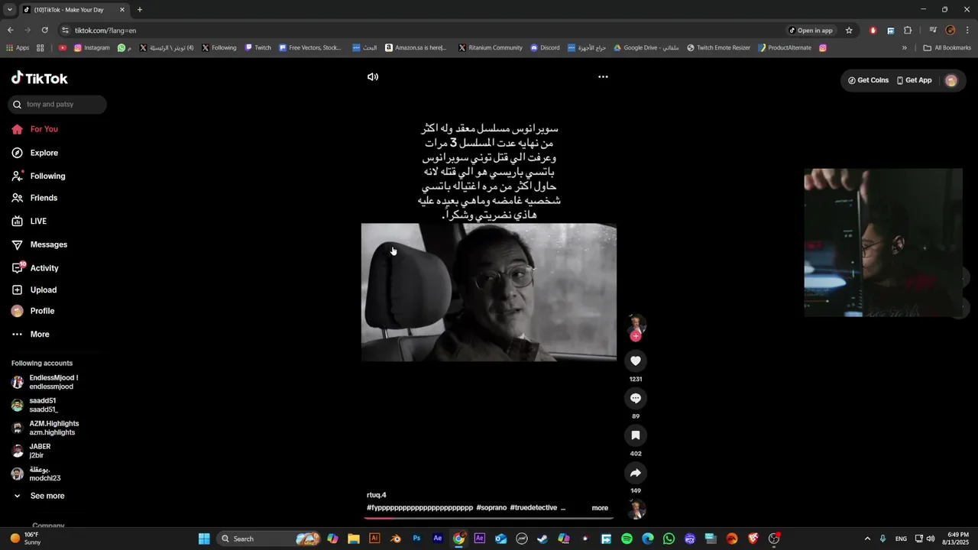This screenshot has width=978, height=550.
Task: Open the Twitch bookmark
Action: [257, 47]
